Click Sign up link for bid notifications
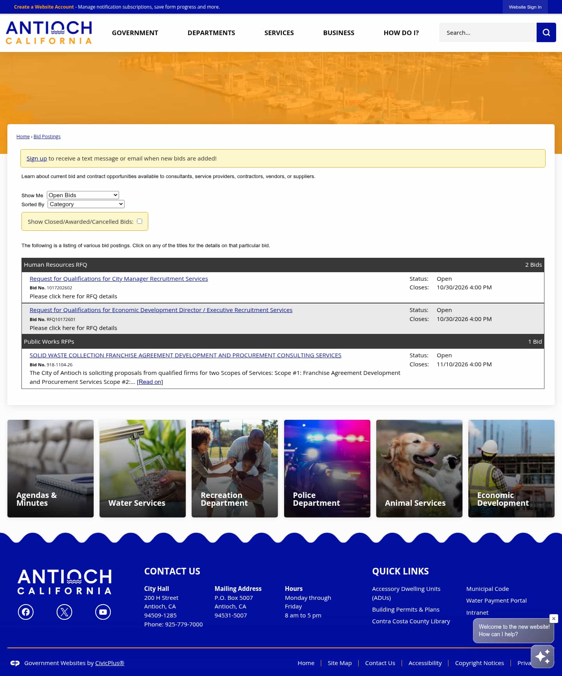 coord(37,159)
